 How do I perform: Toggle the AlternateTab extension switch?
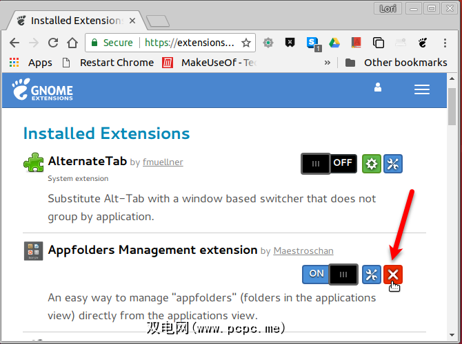click(329, 164)
